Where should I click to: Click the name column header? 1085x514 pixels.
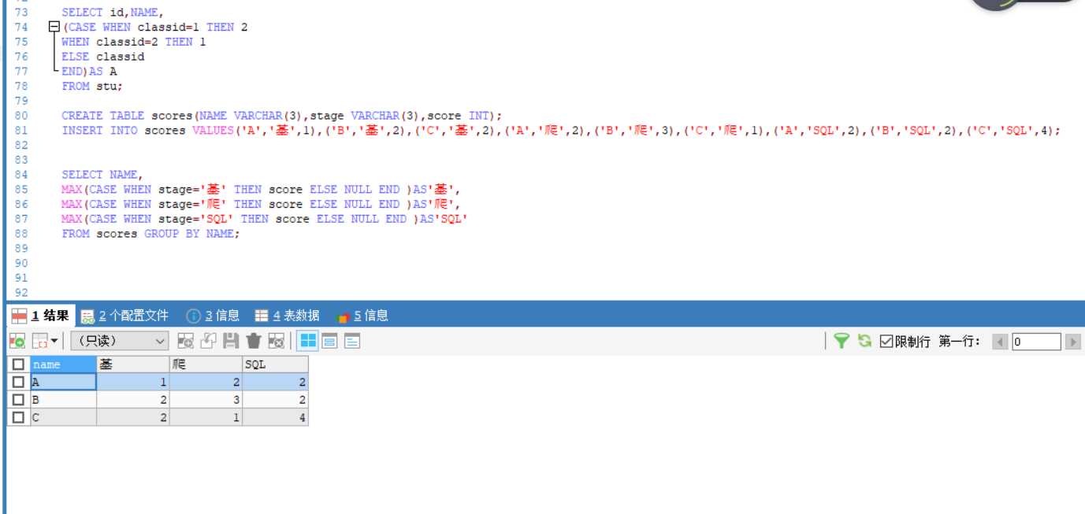coord(63,364)
